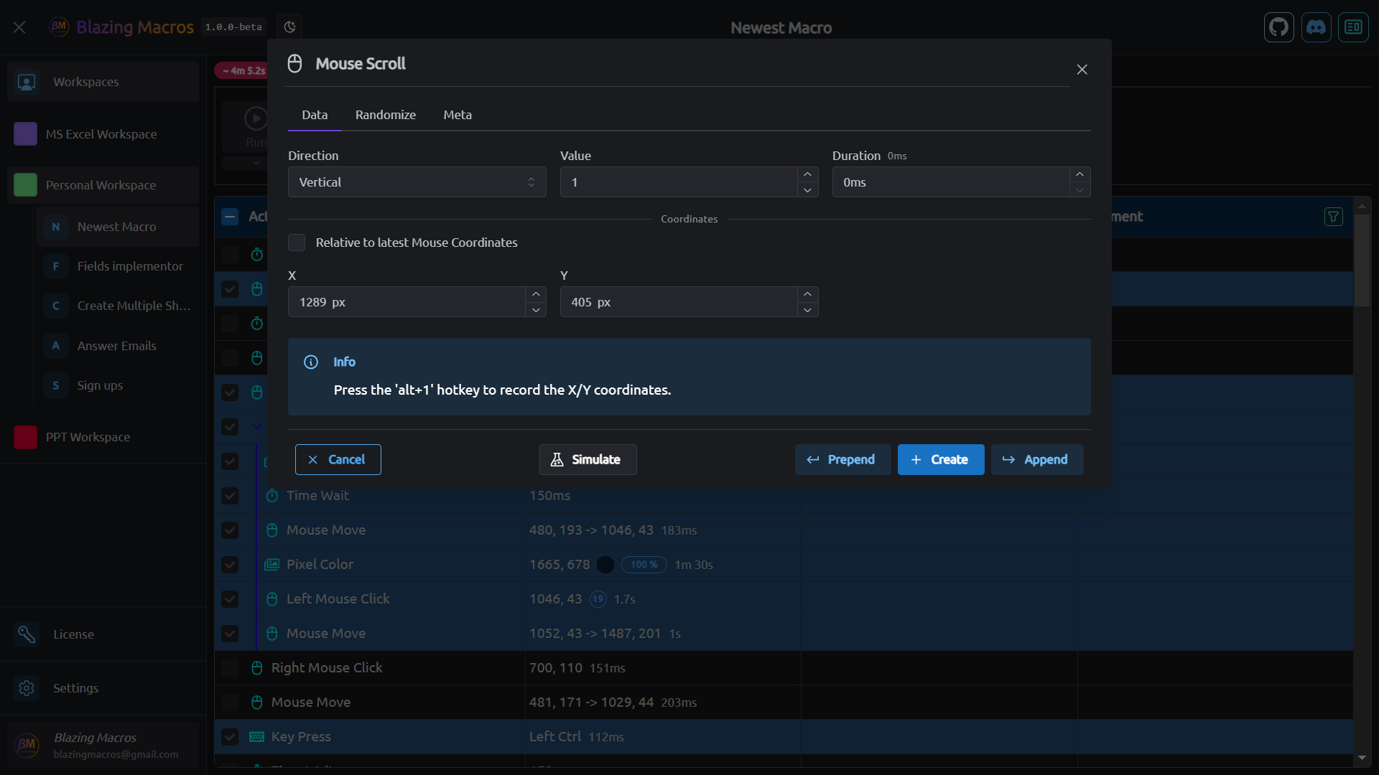Check the Right Mouse Click action row
Viewport: 1379px width, 775px height.
point(230,668)
